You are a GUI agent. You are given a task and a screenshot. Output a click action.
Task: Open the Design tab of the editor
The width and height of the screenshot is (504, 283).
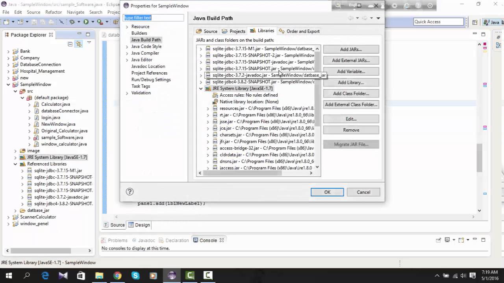pos(139,225)
